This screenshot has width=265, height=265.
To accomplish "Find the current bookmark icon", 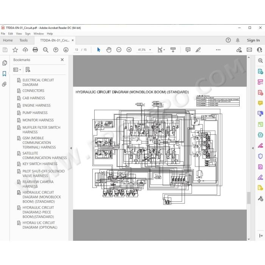I will [28, 69].
